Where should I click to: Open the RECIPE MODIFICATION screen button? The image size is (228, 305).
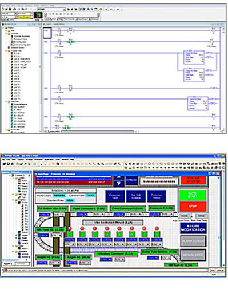(x=193, y=228)
